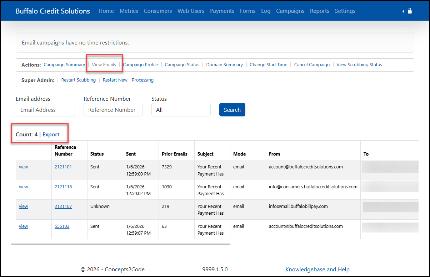Image resolution: width=430 pixels, height=277 pixels.
Task: Click Prior Emails value 219
Action: pyautogui.click(x=165, y=206)
